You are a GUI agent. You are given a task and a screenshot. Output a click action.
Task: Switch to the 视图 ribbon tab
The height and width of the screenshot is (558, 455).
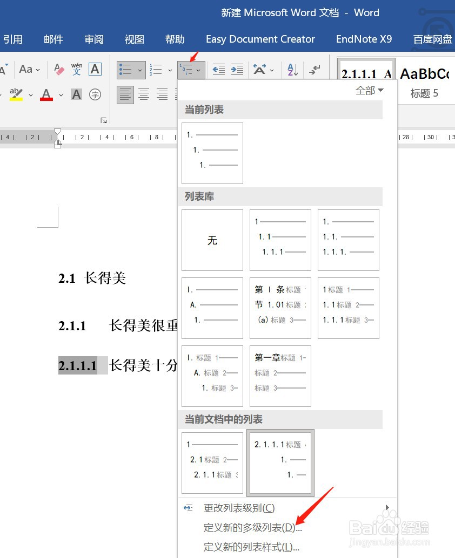(x=134, y=39)
